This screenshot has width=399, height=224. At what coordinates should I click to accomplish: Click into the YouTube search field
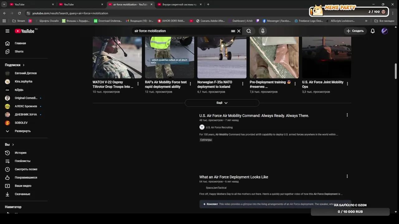coord(181,31)
